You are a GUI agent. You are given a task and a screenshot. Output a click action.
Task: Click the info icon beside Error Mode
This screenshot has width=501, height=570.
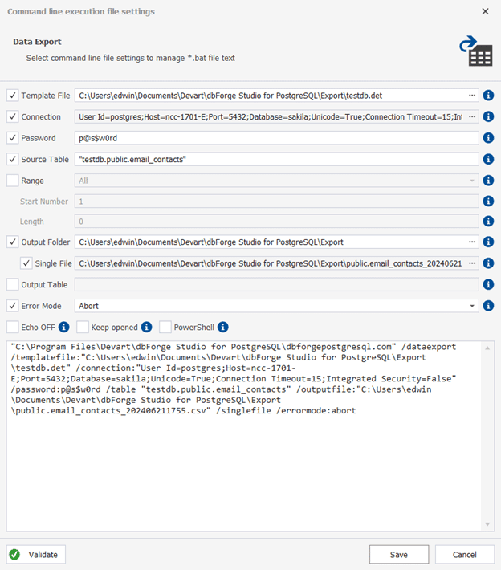click(488, 305)
